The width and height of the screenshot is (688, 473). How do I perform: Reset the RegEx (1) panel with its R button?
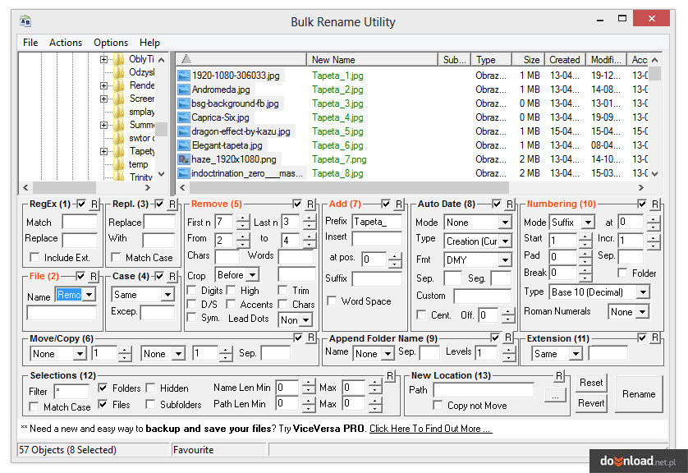pyautogui.click(x=94, y=204)
